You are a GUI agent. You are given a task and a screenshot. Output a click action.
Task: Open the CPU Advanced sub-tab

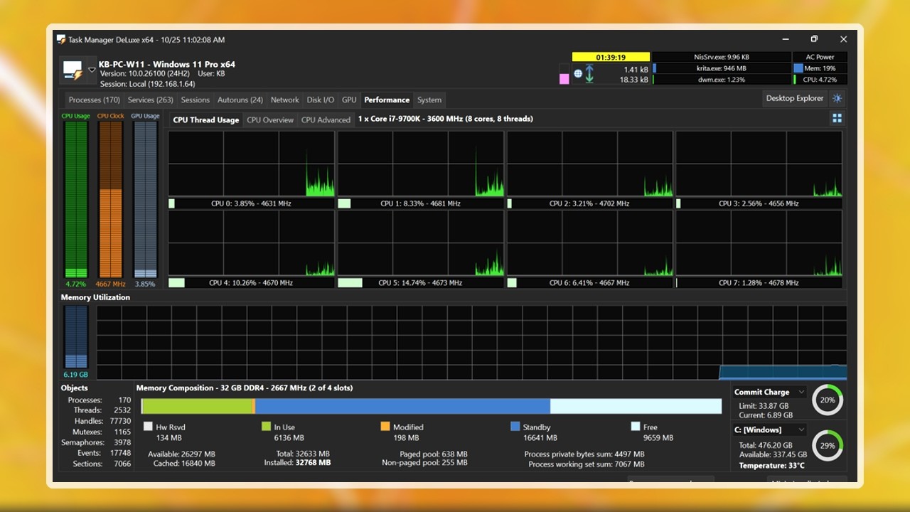tap(326, 120)
